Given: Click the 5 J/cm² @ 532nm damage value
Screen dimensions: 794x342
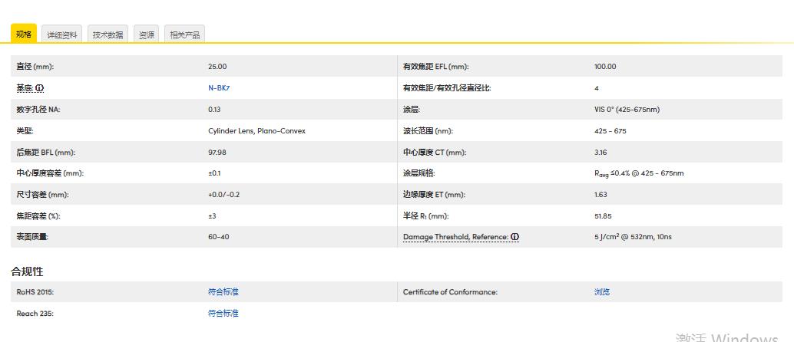Looking at the screenshot, I should pyautogui.click(x=633, y=237).
